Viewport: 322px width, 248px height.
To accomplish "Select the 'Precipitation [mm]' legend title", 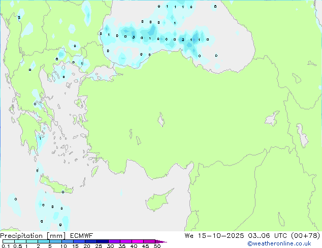I will pos(33,236).
